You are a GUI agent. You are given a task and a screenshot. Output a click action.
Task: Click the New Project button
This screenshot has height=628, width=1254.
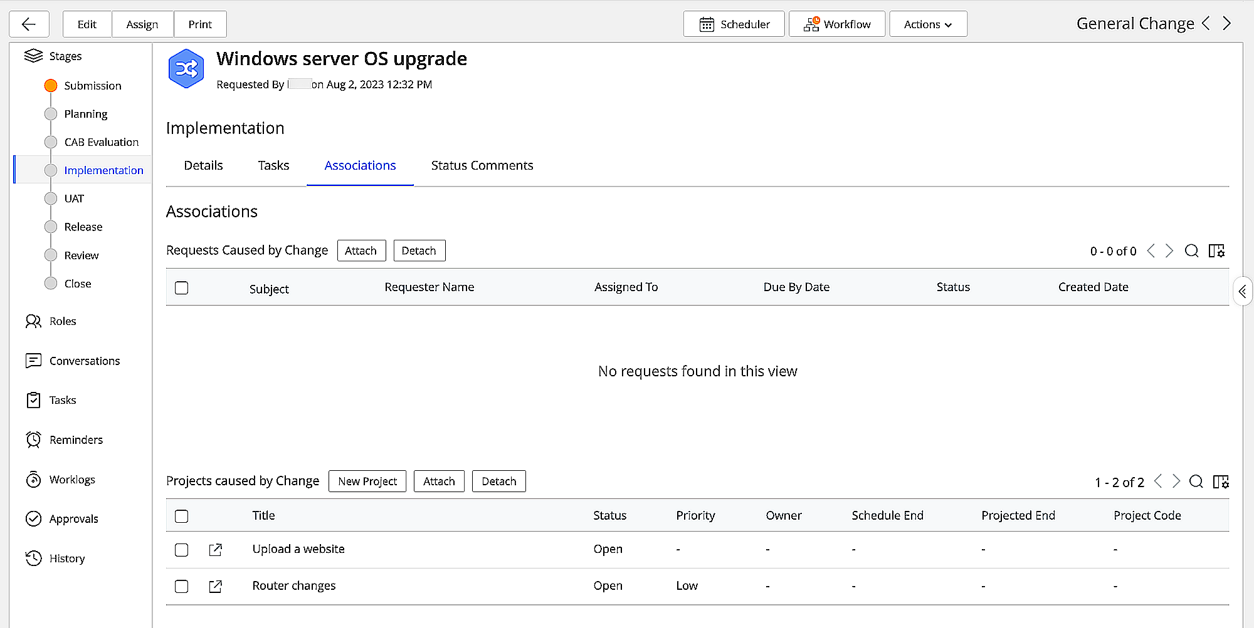[x=367, y=481]
